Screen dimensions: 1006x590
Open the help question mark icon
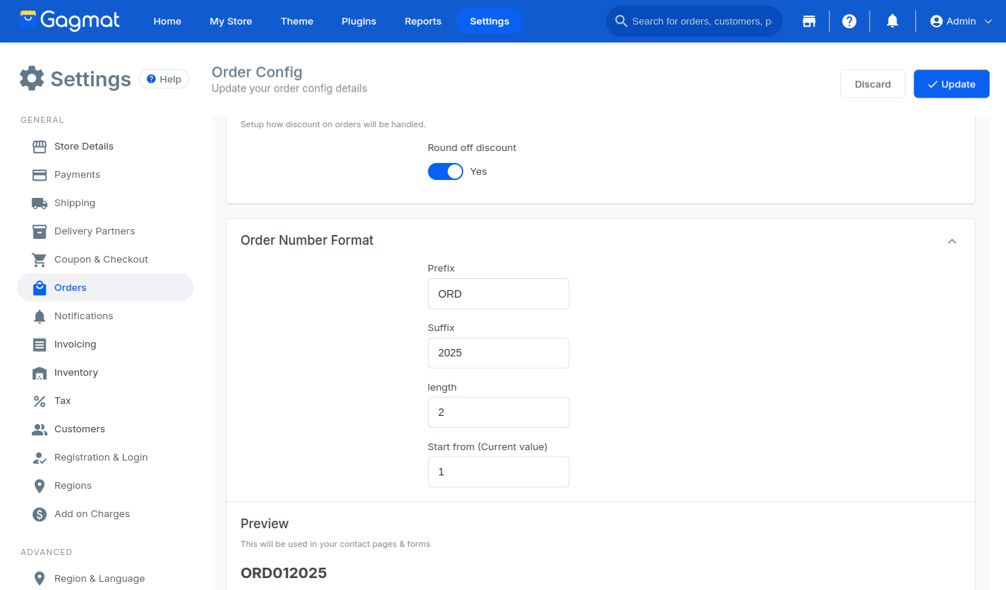pos(849,22)
